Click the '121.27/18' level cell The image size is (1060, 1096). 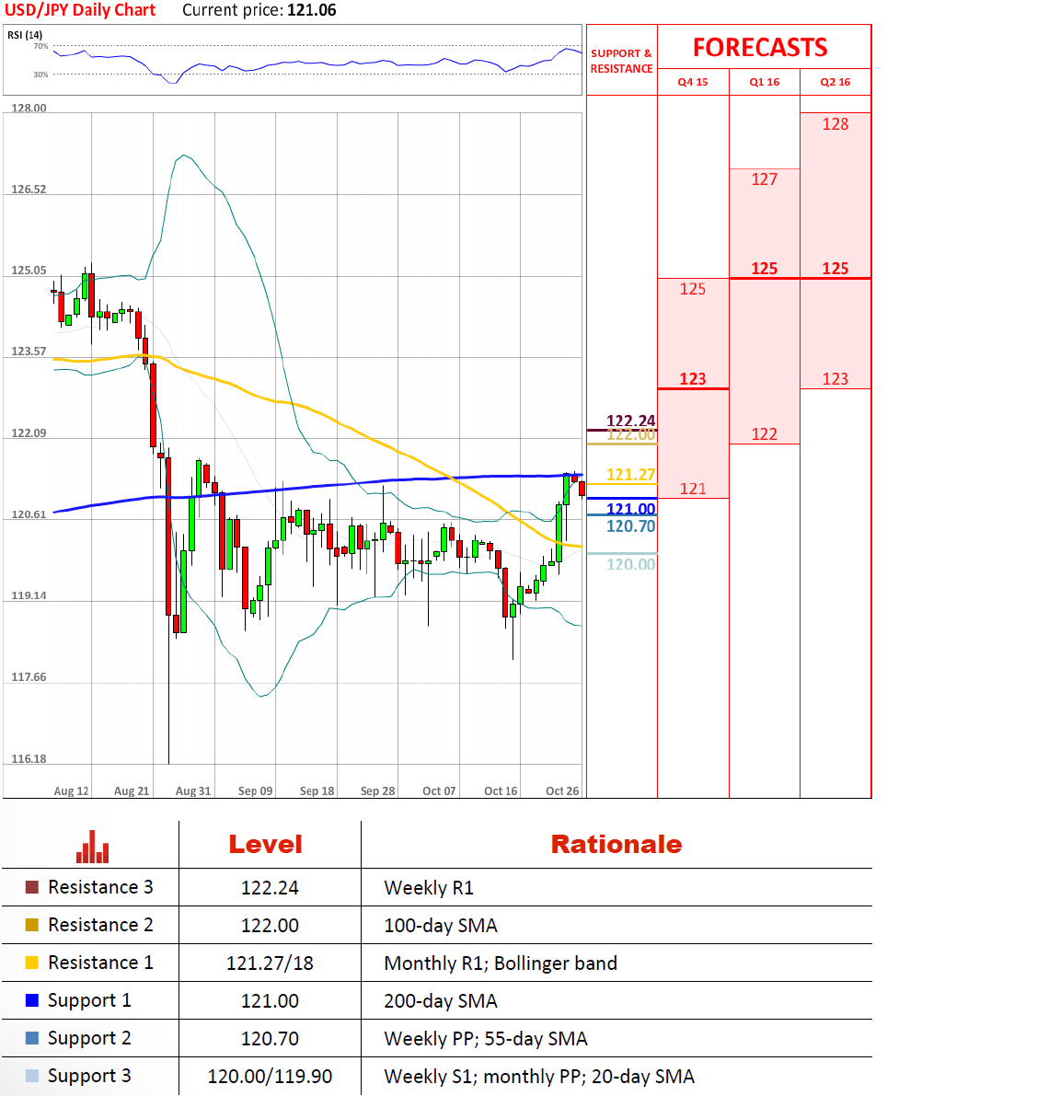[270, 963]
